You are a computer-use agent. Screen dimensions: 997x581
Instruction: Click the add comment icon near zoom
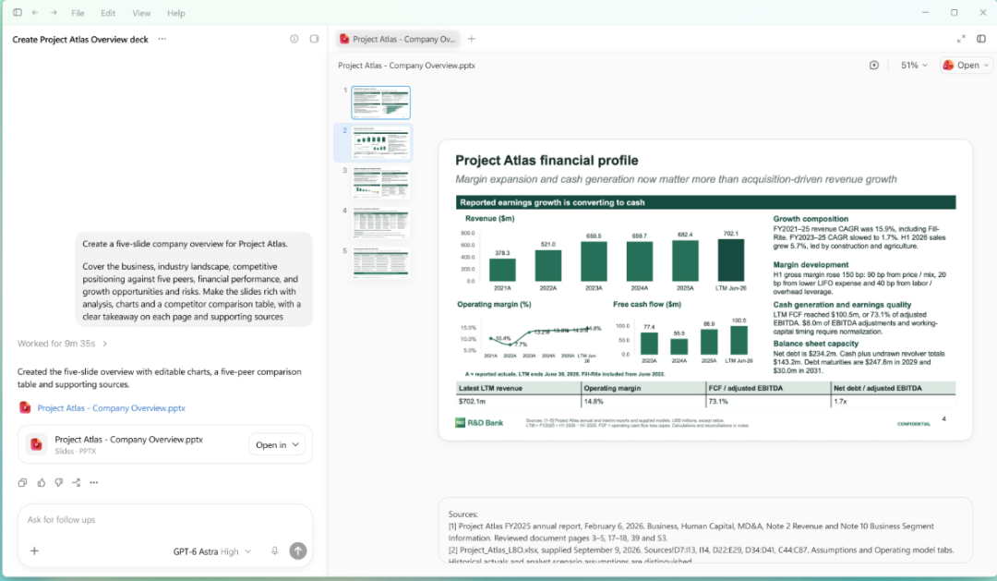pos(874,65)
